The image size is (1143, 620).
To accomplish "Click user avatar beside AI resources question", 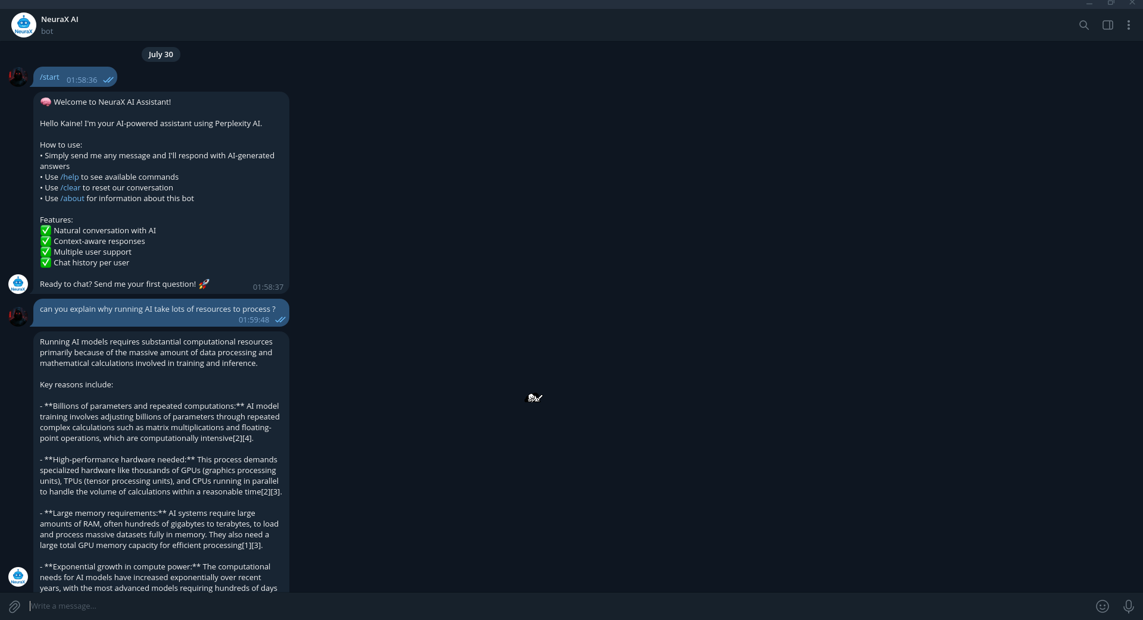I will click(x=18, y=317).
